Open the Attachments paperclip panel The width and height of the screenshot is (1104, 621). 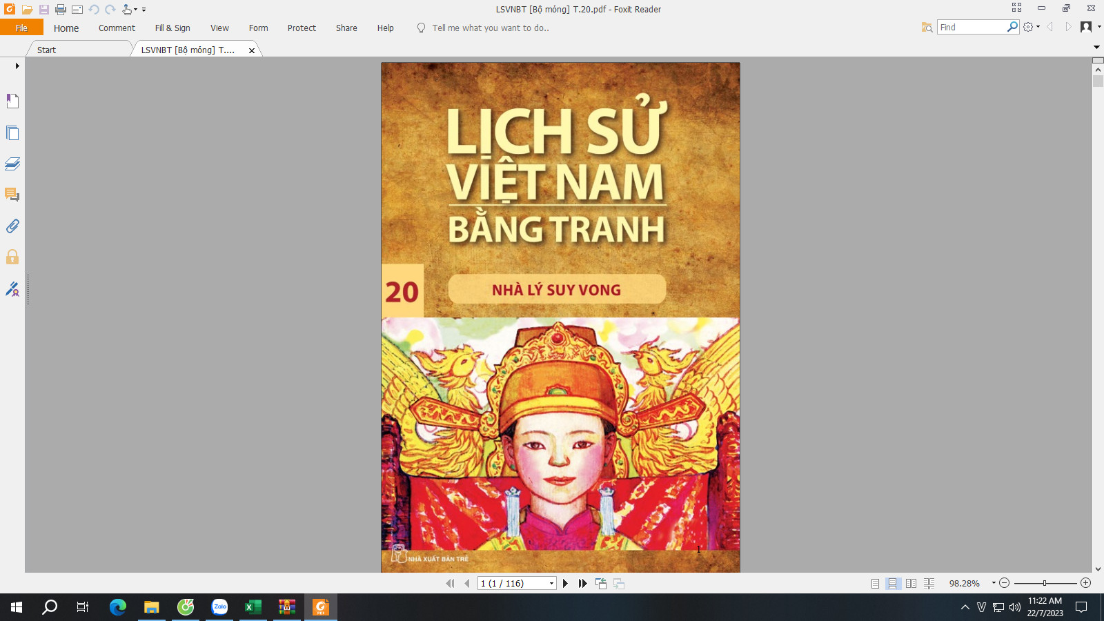pos(12,226)
